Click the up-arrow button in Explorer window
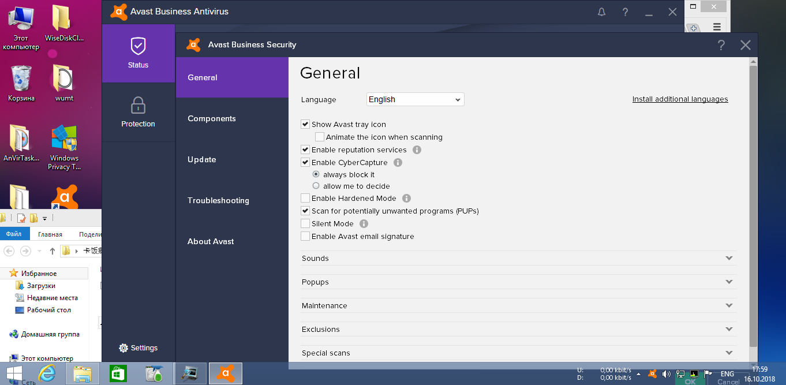Viewport: 786px width, 385px height. 53,251
